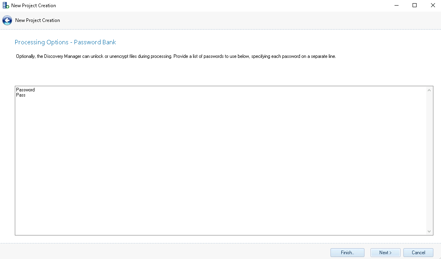
Task: Click empty space in password bank text box
Action: tap(220, 160)
